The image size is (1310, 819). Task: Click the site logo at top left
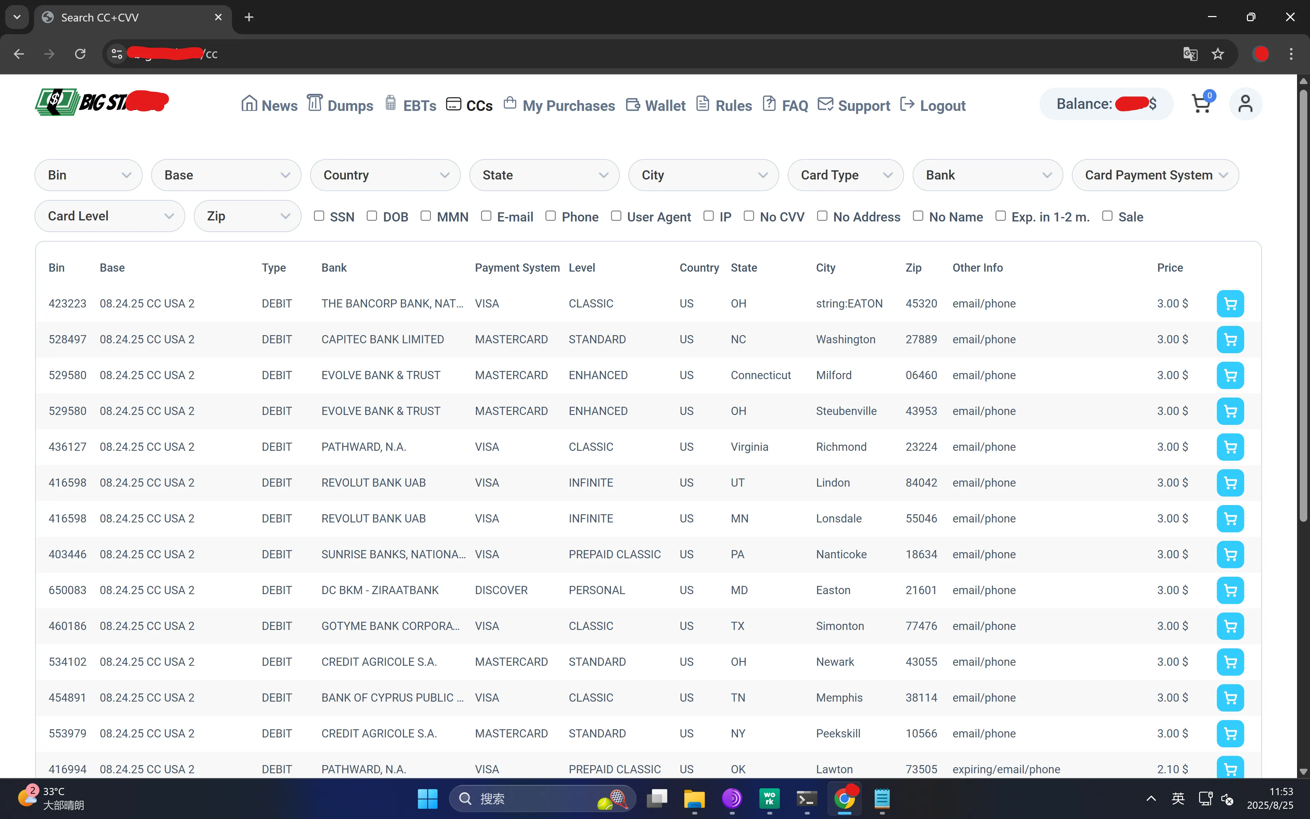(102, 102)
